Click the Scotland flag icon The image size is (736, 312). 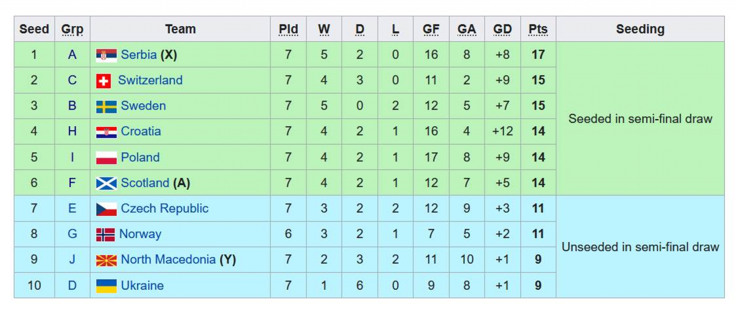[106, 183]
